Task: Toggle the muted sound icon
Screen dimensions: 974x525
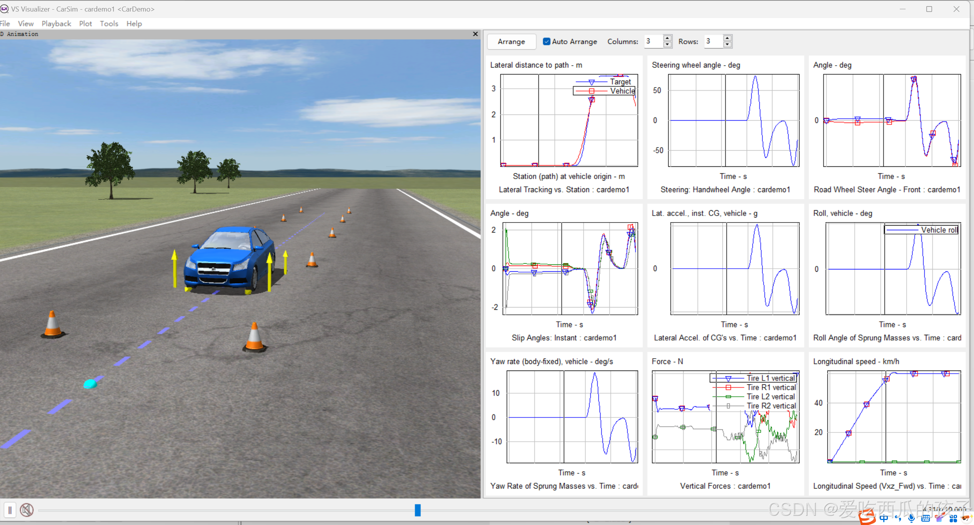Action: [27, 510]
